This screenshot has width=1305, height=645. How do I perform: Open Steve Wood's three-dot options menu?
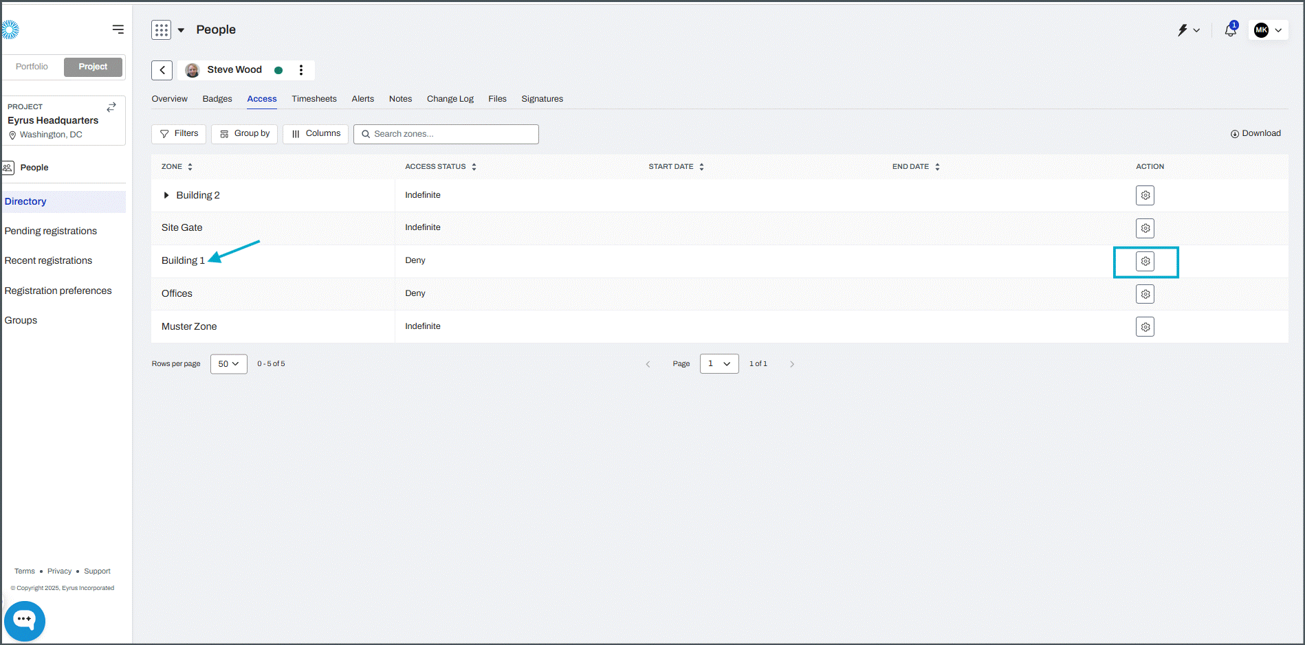click(x=301, y=70)
